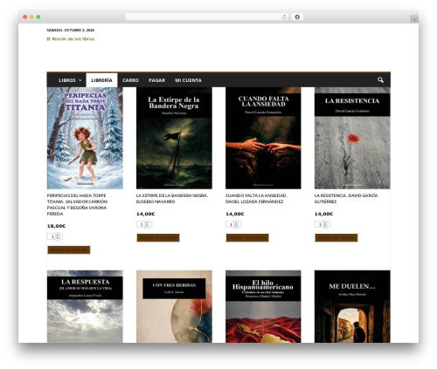
Task: Open La Estirpe de la Bandera Negra cover
Action: click(x=174, y=138)
